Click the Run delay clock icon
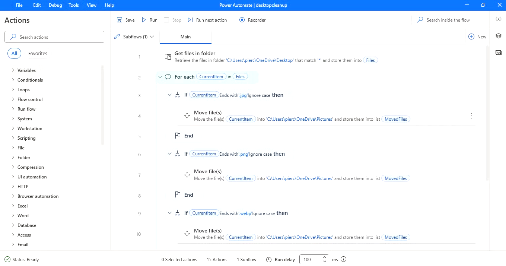 pos(269,260)
